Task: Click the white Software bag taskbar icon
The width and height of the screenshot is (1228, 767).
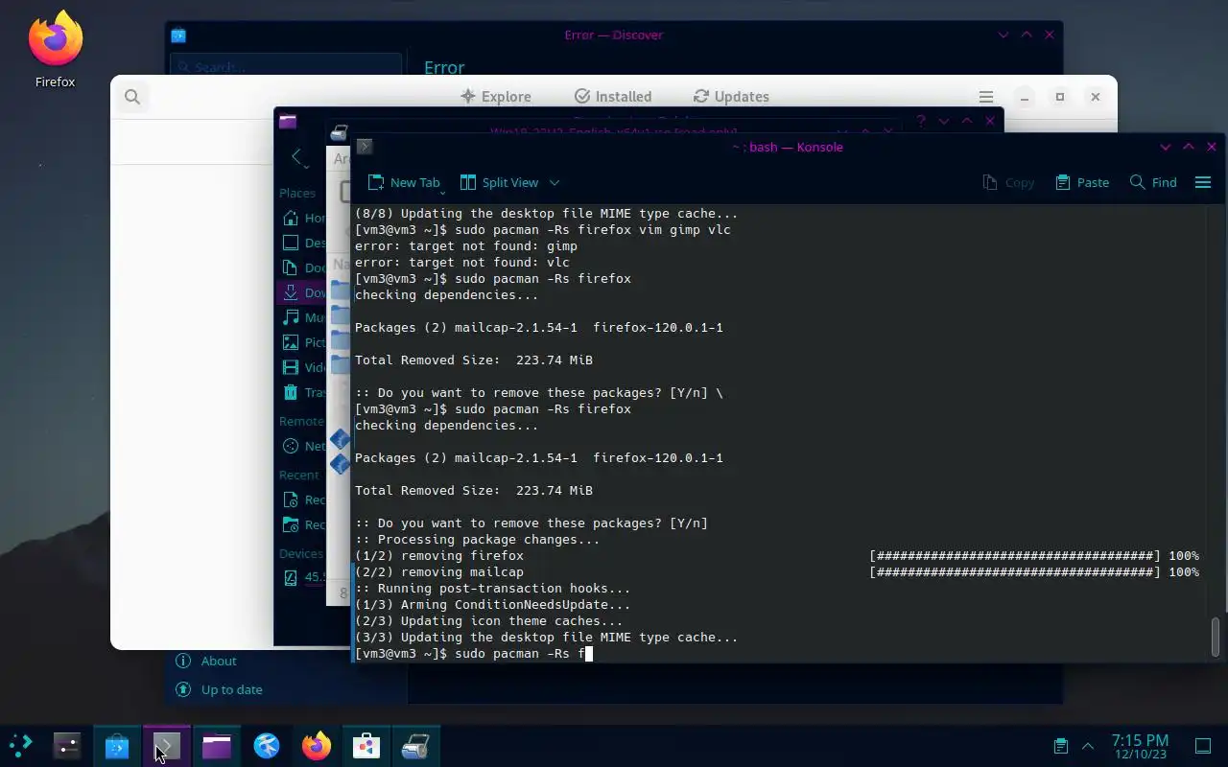Action: (x=366, y=745)
